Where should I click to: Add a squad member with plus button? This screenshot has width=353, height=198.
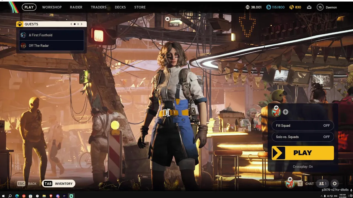click(x=285, y=112)
